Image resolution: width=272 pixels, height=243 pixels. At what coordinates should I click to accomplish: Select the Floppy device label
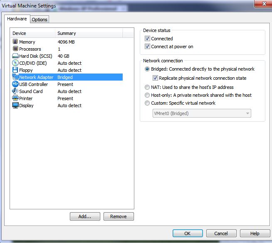26,70
